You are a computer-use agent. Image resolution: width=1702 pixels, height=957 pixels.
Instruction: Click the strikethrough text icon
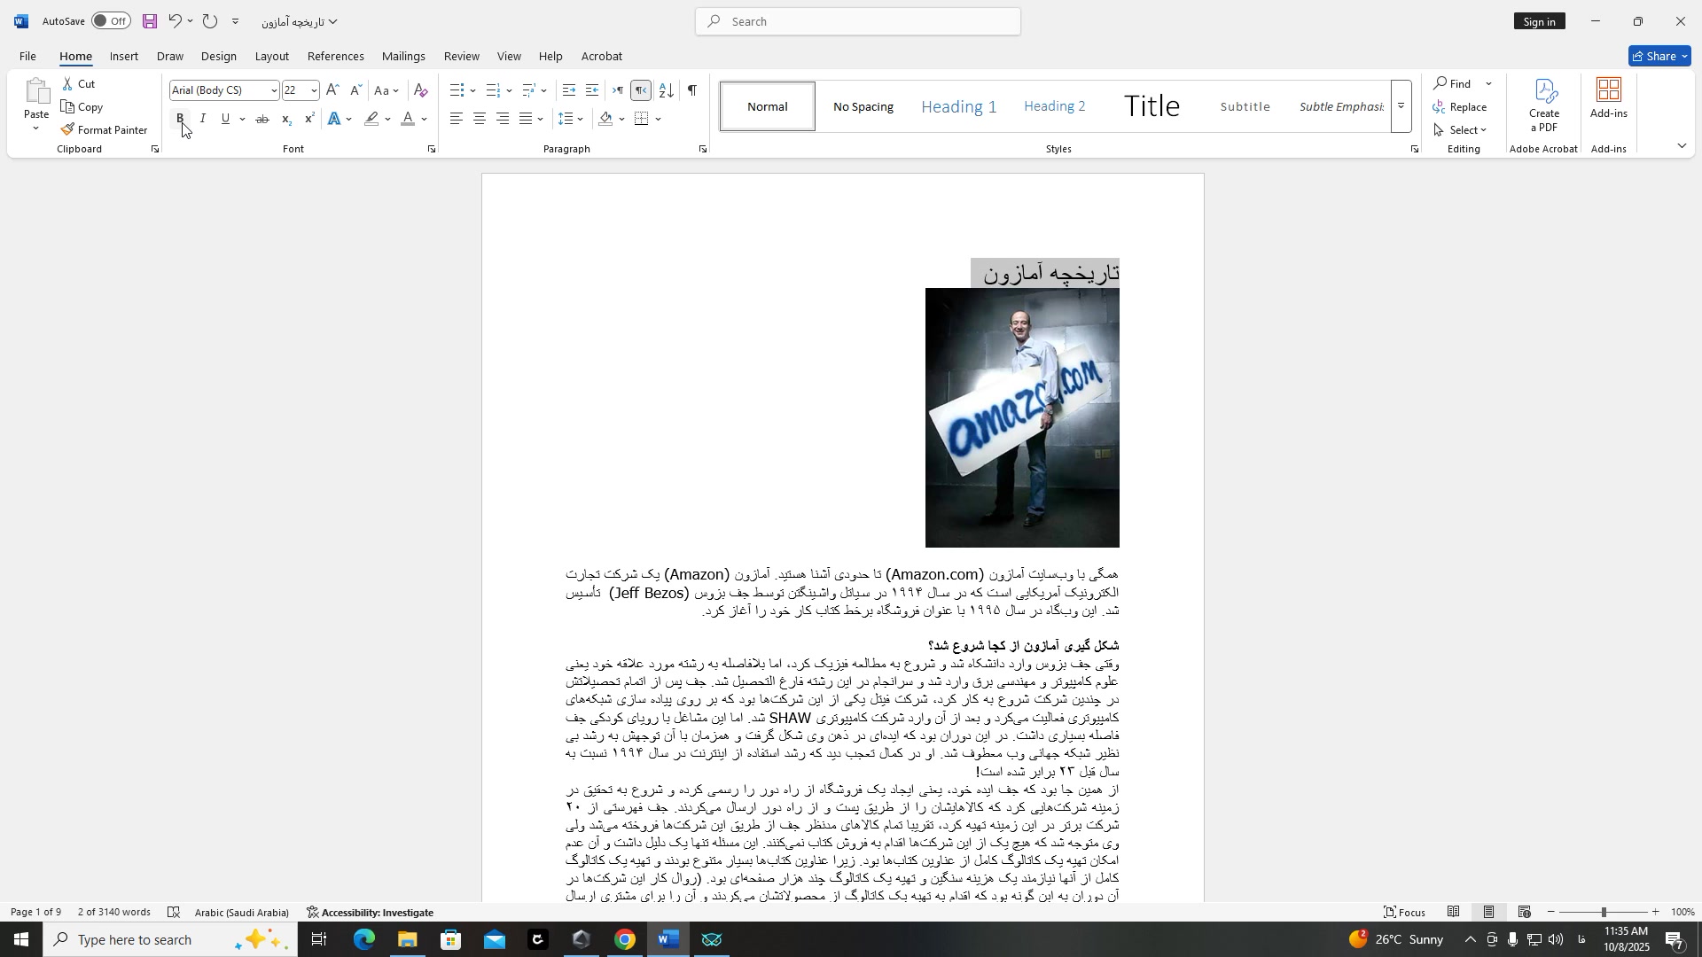tap(262, 119)
